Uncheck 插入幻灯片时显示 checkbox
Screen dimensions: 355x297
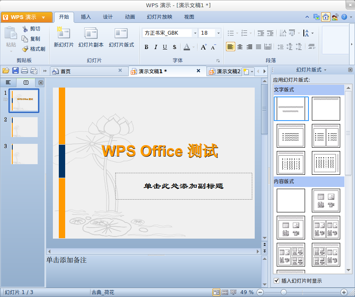(276, 280)
